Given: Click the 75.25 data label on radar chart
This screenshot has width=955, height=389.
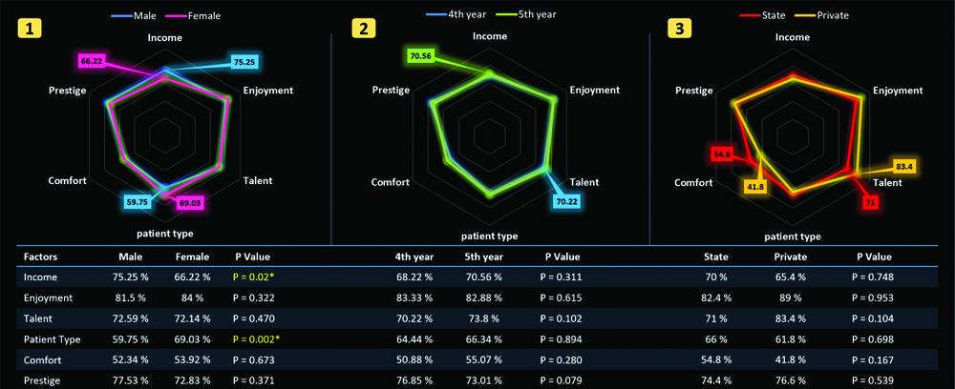Looking at the screenshot, I should 245,61.
